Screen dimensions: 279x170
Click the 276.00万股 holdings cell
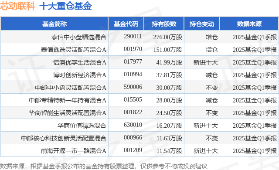point(168,37)
